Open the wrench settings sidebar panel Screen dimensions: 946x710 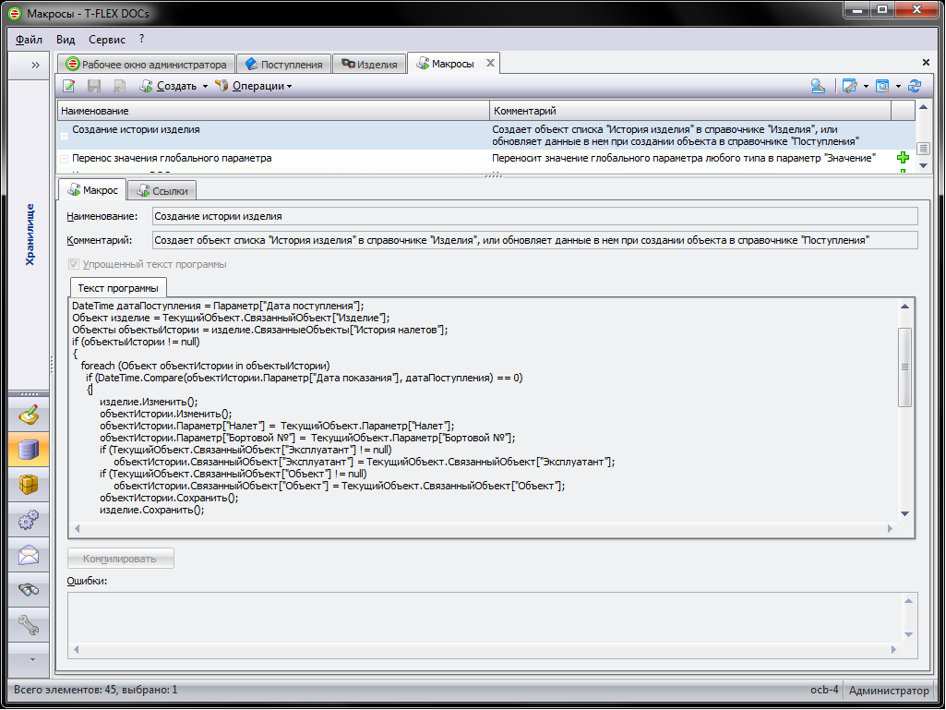(29, 626)
